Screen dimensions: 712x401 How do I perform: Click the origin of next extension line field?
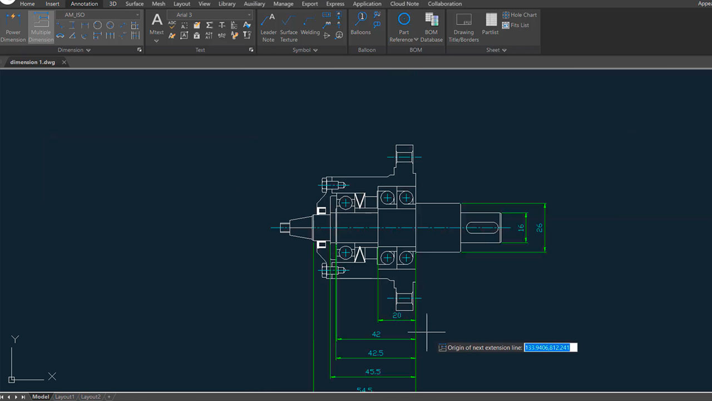[550, 348]
